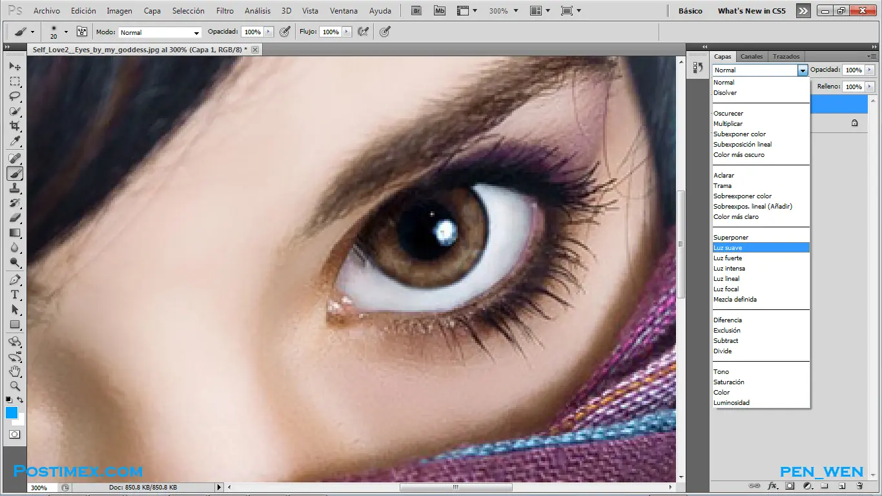Screen dimensions: 882x496
Task: Select the Rectangular Marquee tool
Action: click(15, 81)
